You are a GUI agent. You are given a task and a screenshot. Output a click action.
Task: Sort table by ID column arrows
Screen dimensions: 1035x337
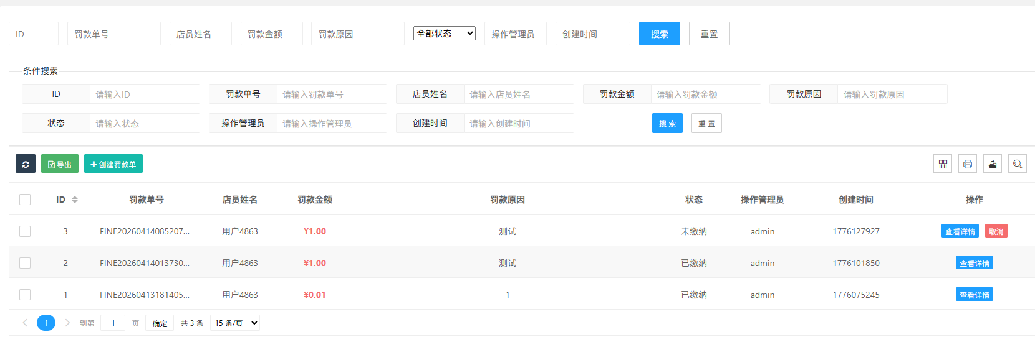coord(75,200)
